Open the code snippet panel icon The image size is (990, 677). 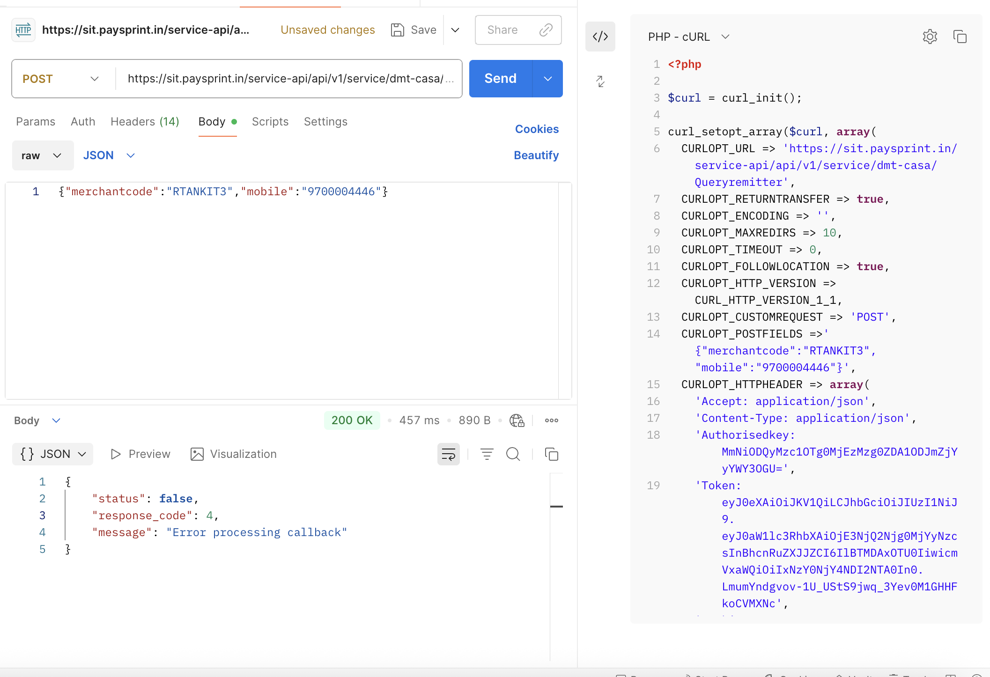[x=600, y=37]
